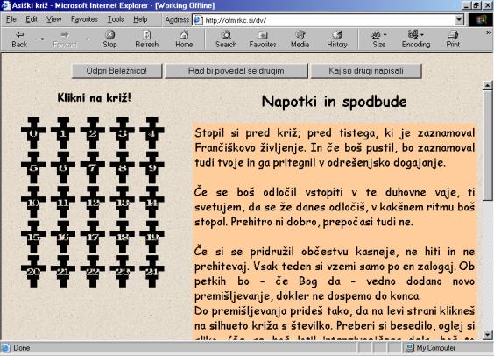Open the History toolbar pane

pyautogui.click(x=337, y=39)
